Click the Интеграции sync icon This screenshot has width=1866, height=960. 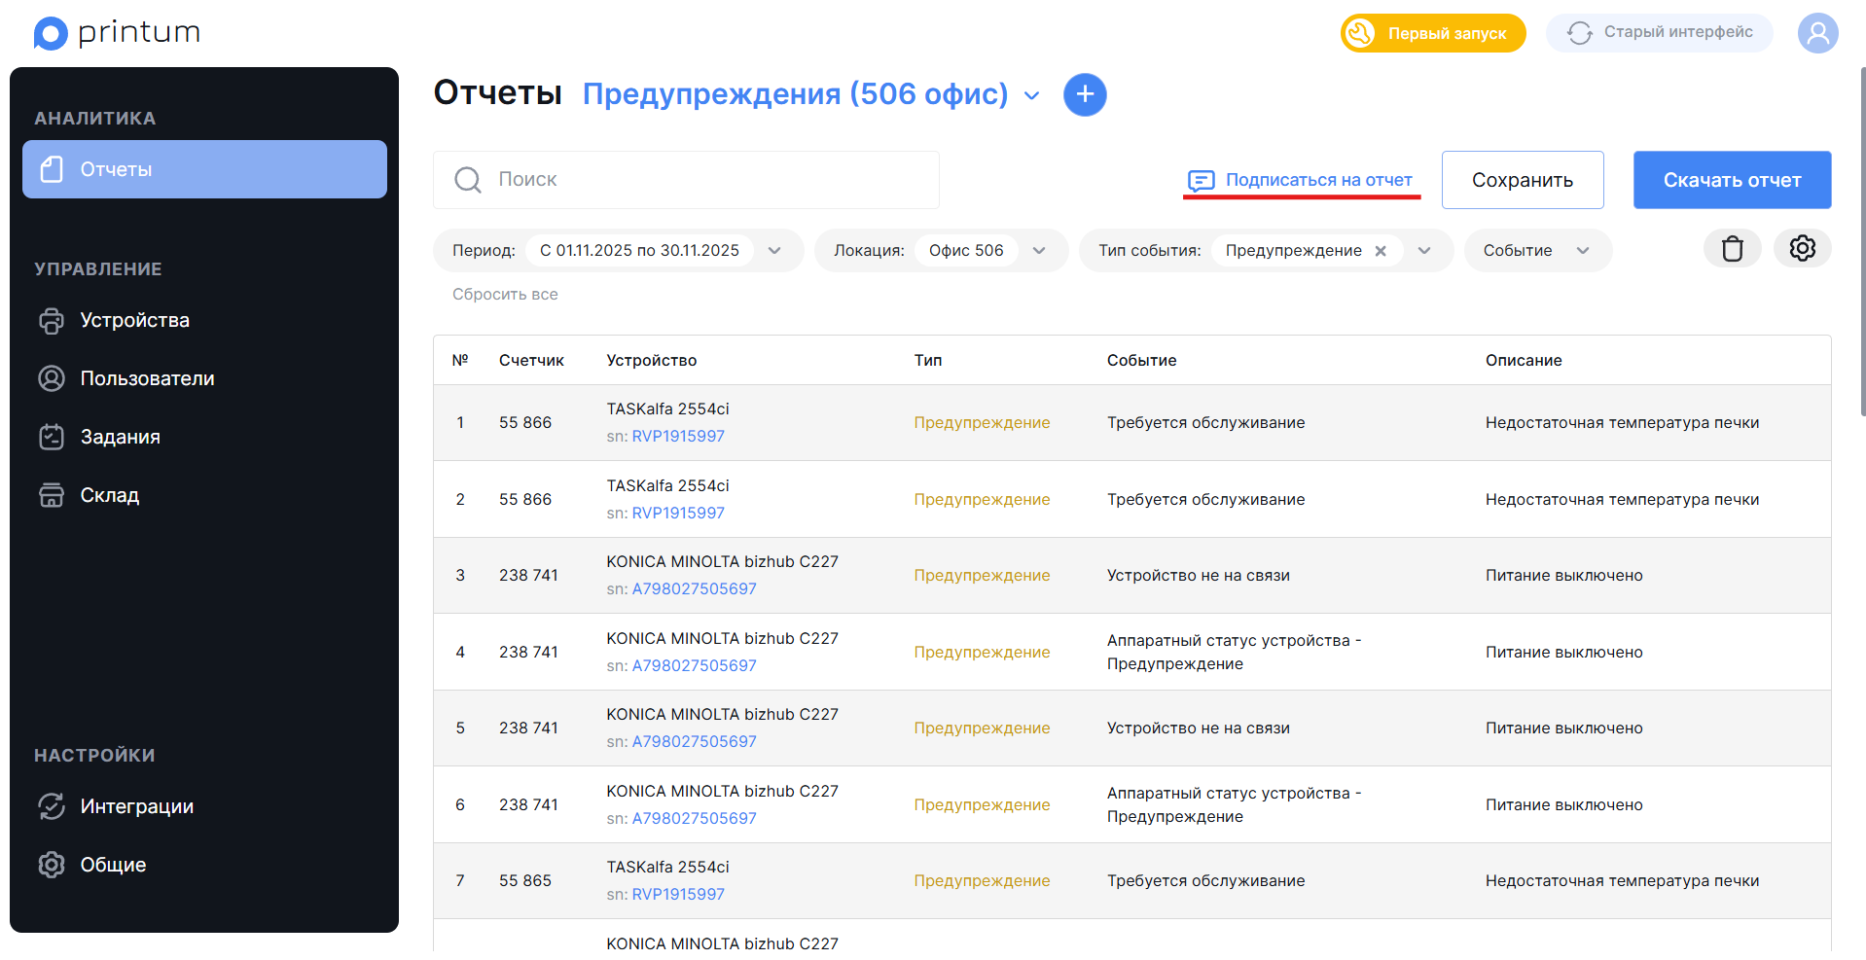[52, 806]
